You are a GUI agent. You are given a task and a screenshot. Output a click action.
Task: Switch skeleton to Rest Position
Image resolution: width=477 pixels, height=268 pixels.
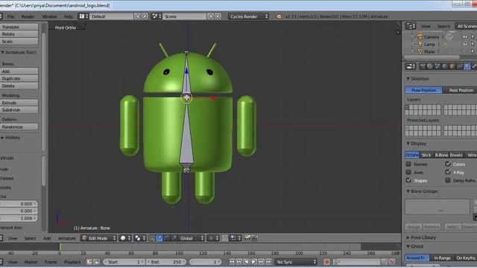click(x=461, y=90)
